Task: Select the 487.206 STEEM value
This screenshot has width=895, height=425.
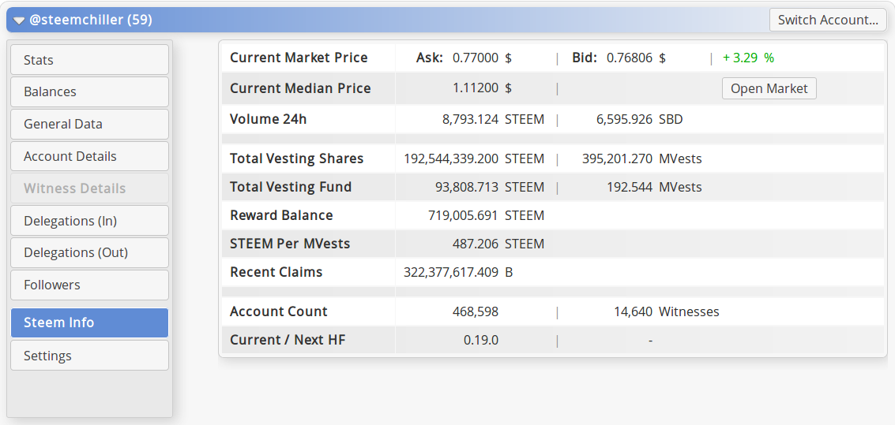Action: click(x=498, y=244)
